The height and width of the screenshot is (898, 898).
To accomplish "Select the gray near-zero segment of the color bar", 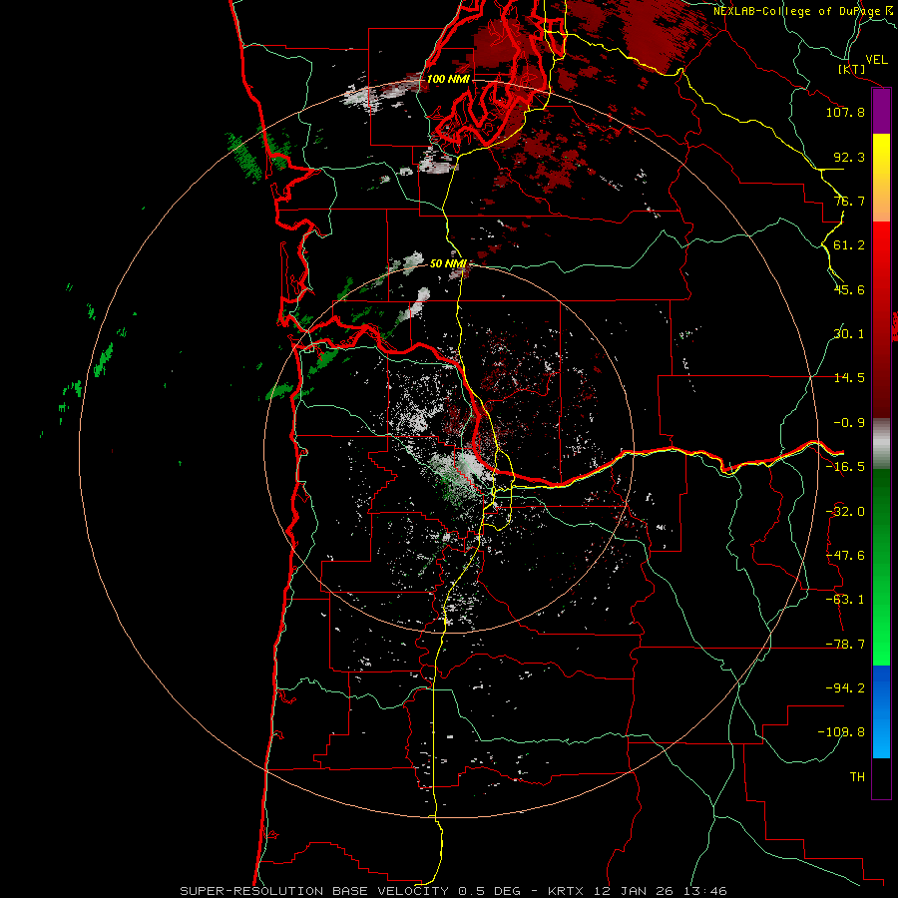I will point(881,444).
